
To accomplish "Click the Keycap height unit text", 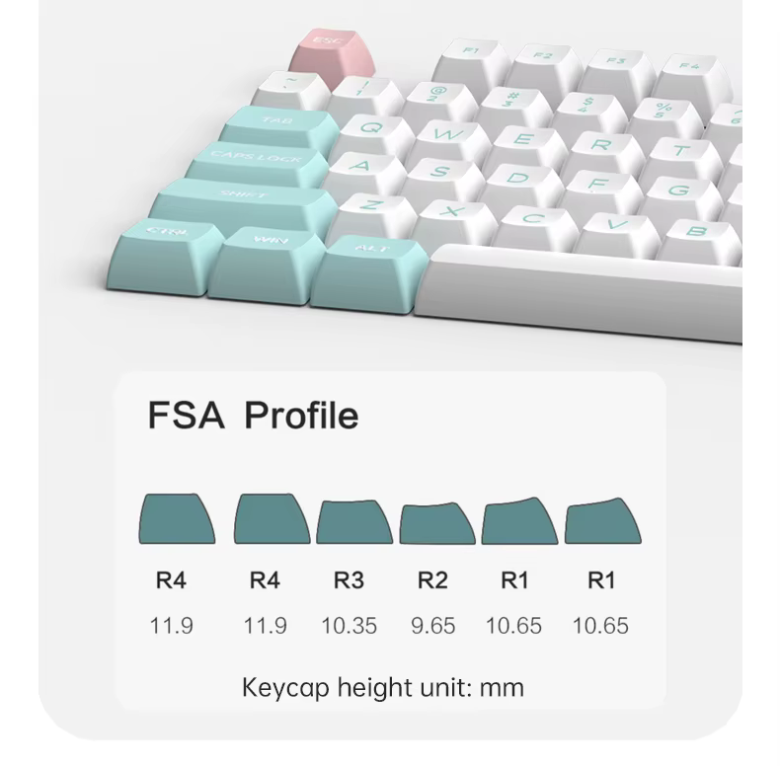I will click(382, 688).
